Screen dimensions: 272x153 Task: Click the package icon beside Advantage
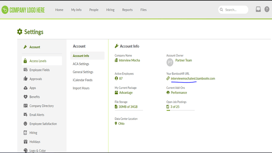coord(116,92)
